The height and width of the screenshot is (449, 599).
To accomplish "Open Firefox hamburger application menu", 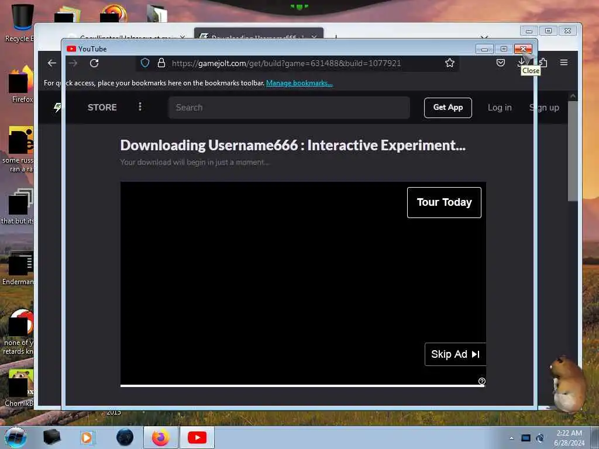I will (x=564, y=63).
